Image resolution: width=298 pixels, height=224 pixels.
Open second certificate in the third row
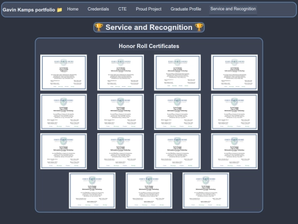tap(120, 151)
